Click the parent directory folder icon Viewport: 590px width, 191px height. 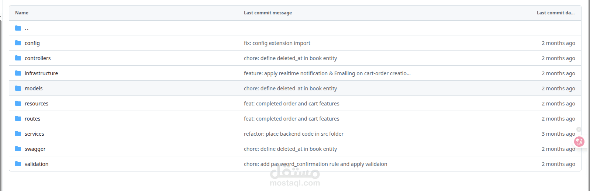[x=18, y=28]
